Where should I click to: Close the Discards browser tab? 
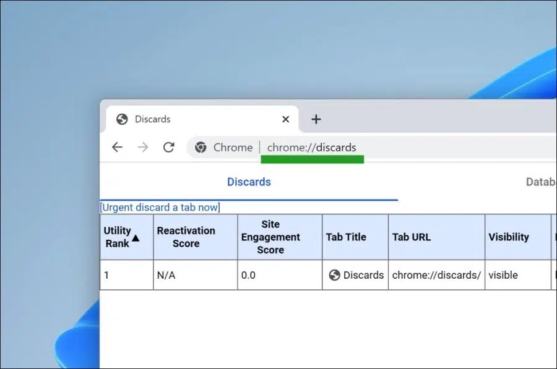[x=285, y=119]
